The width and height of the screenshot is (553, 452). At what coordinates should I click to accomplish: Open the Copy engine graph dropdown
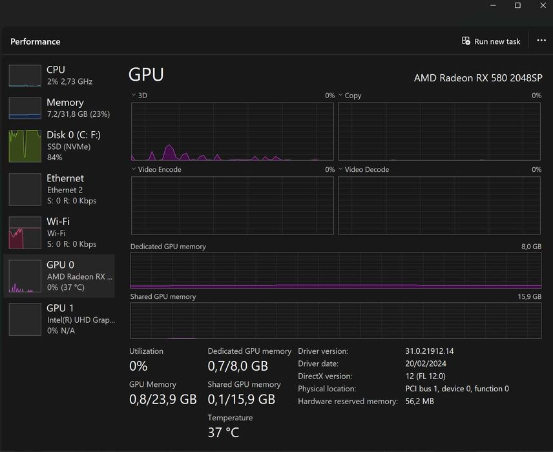click(x=340, y=95)
